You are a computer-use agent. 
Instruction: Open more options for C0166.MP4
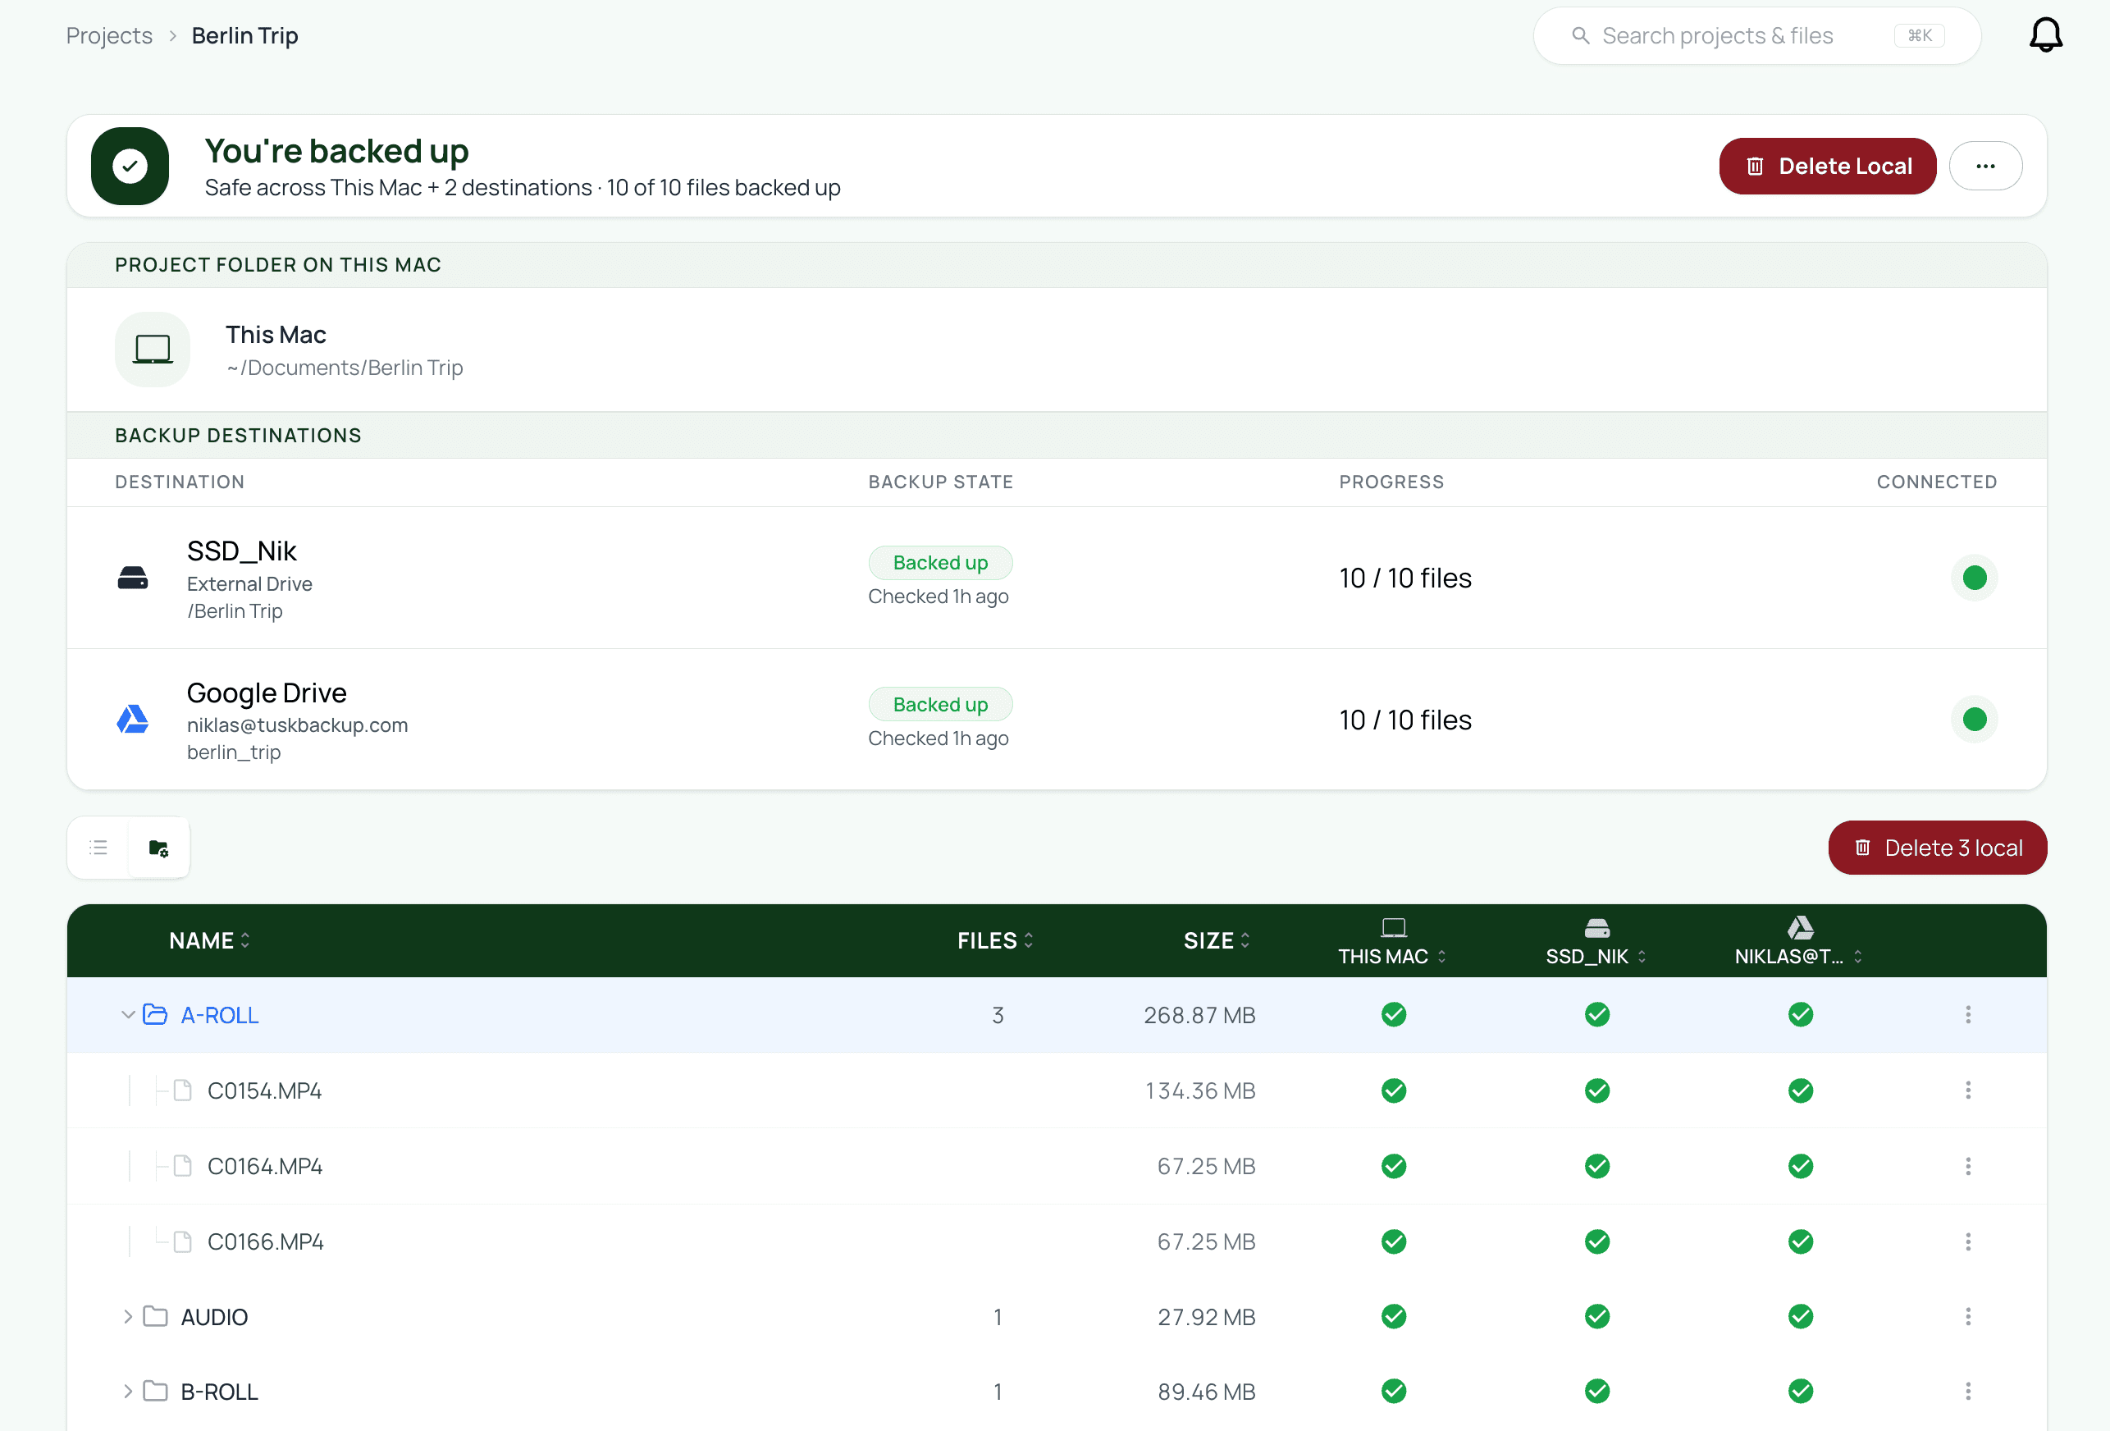point(1967,1241)
